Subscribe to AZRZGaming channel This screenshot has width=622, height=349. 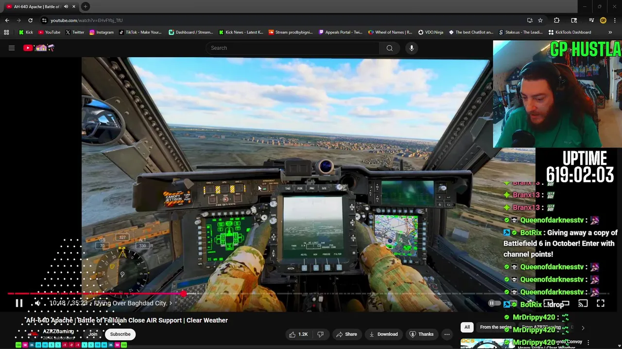click(x=120, y=334)
